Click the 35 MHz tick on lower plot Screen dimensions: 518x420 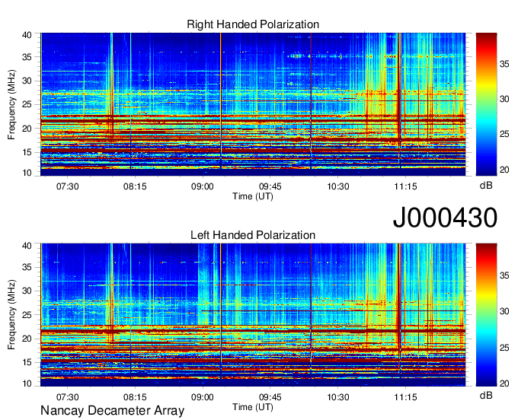click(27, 267)
